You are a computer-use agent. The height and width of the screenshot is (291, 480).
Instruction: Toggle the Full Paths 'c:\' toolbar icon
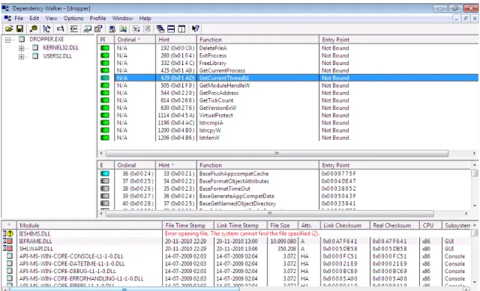(x=60, y=28)
